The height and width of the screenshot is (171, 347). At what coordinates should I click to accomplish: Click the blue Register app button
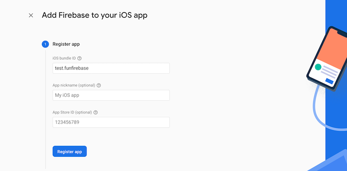tap(70, 152)
